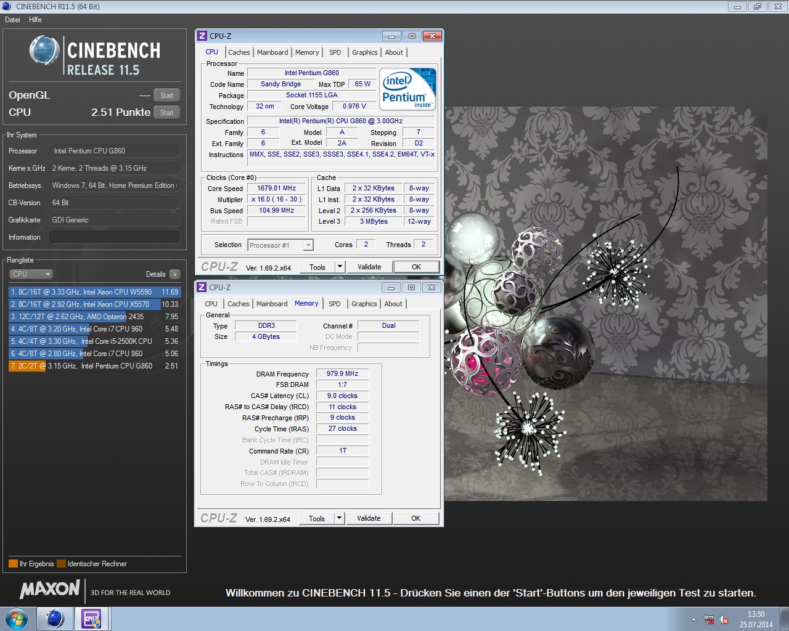
Task: Switch to Caches tab in bottom CPU-Z window
Action: pyautogui.click(x=239, y=304)
